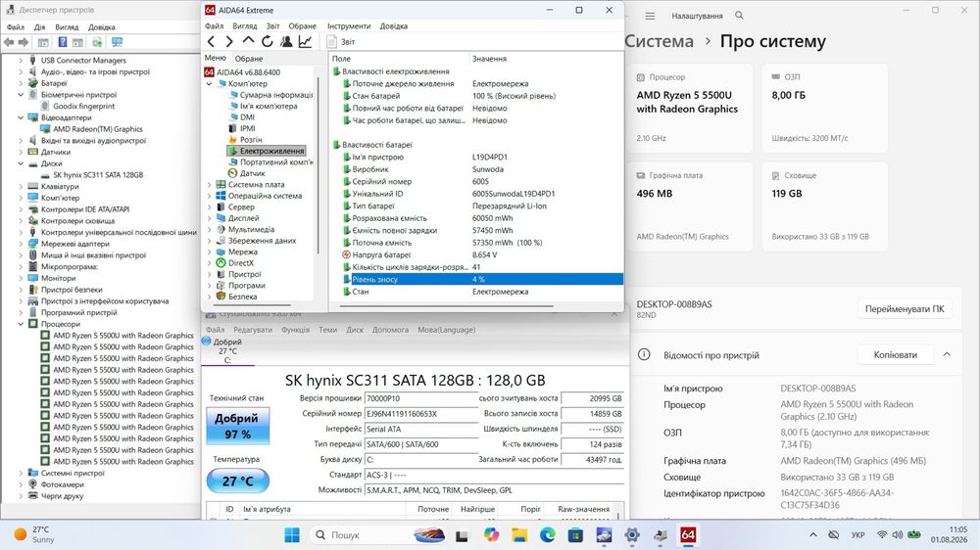Collapse Відомості про пристрій section

pyautogui.click(x=947, y=354)
